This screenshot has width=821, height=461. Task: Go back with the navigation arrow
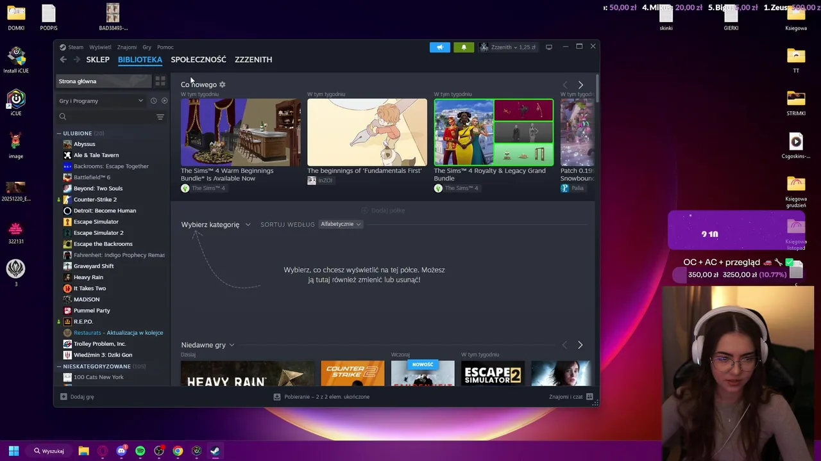[x=63, y=60]
